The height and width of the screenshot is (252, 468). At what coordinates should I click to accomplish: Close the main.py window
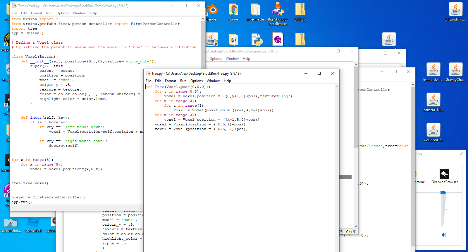[x=352, y=51]
